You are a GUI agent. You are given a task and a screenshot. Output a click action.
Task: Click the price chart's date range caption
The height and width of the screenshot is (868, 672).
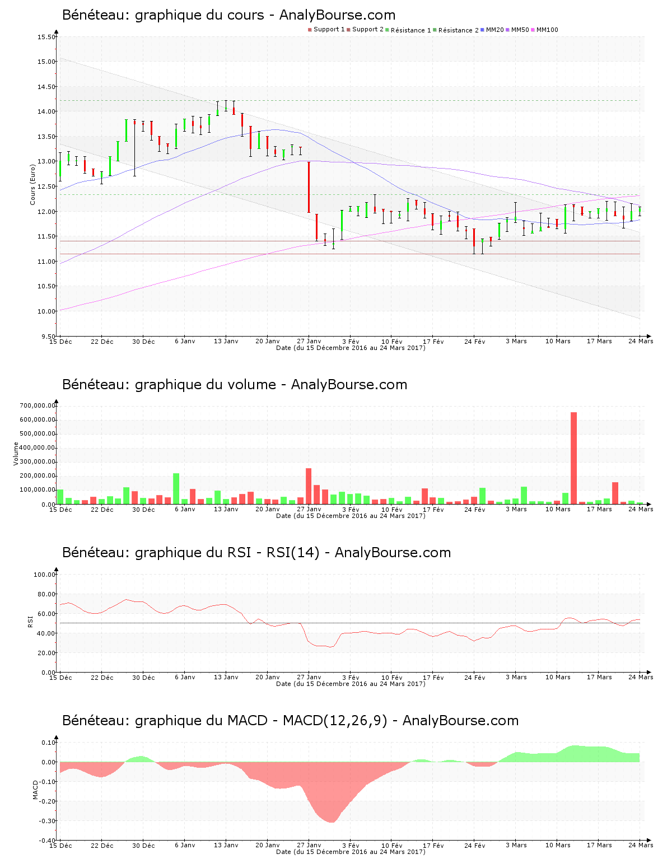pyautogui.click(x=351, y=348)
